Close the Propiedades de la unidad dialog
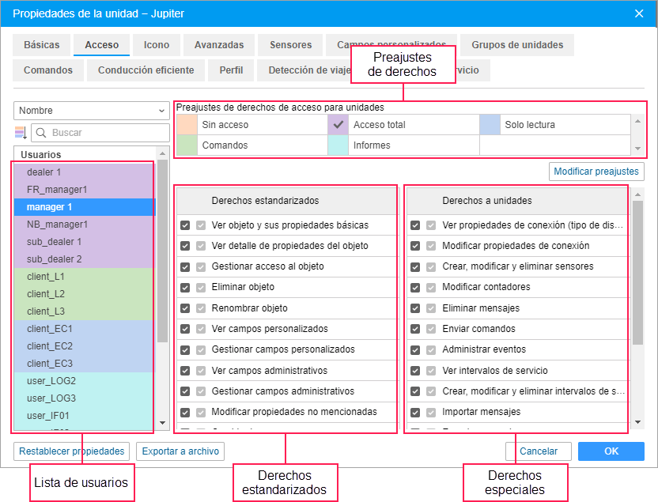The height and width of the screenshot is (502, 658). (639, 13)
